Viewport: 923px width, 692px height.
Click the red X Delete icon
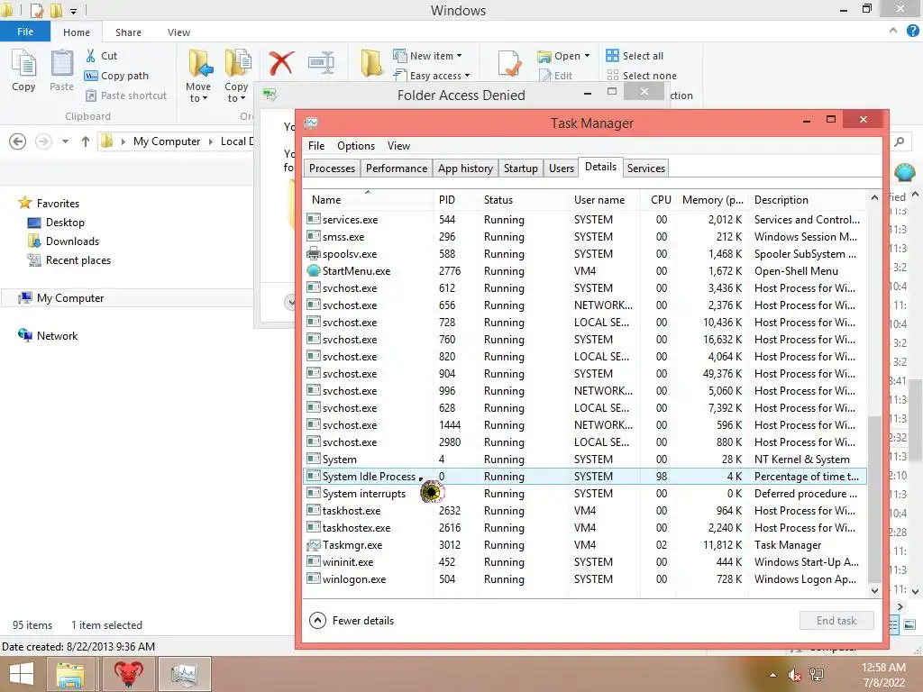[x=281, y=63]
